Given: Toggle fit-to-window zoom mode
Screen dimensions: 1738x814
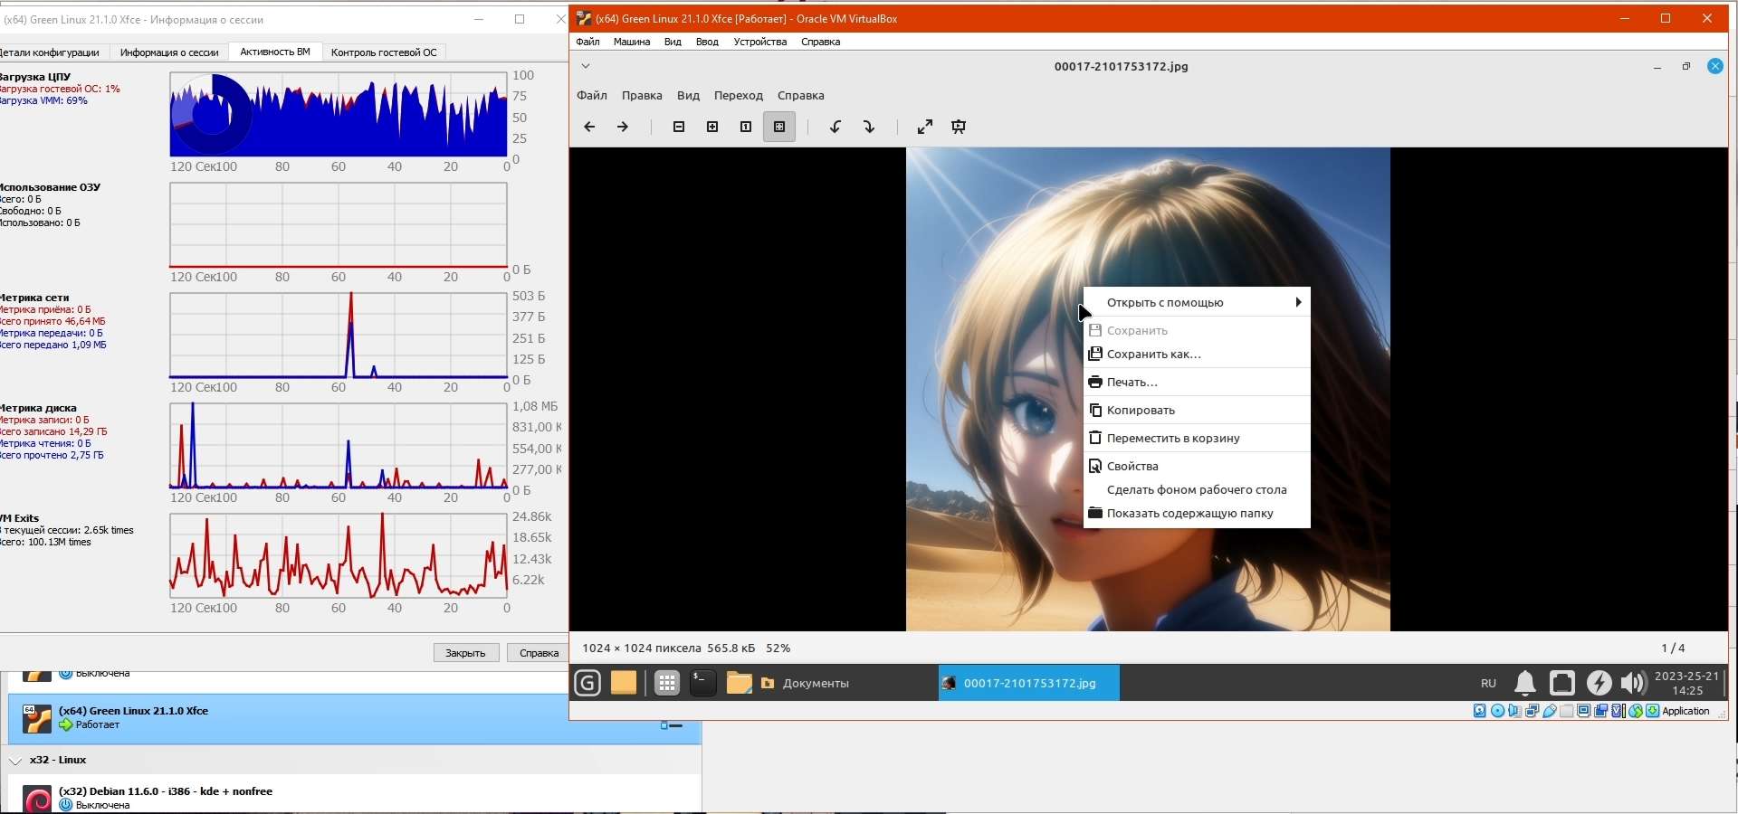Looking at the screenshot, I should tap(778, 128).
